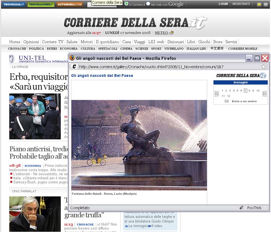The height and width of the screenshot is (232, 271).
Task: Open Corriere TV in the navigation
Action: pyautogui.click(x=53, y=42)
